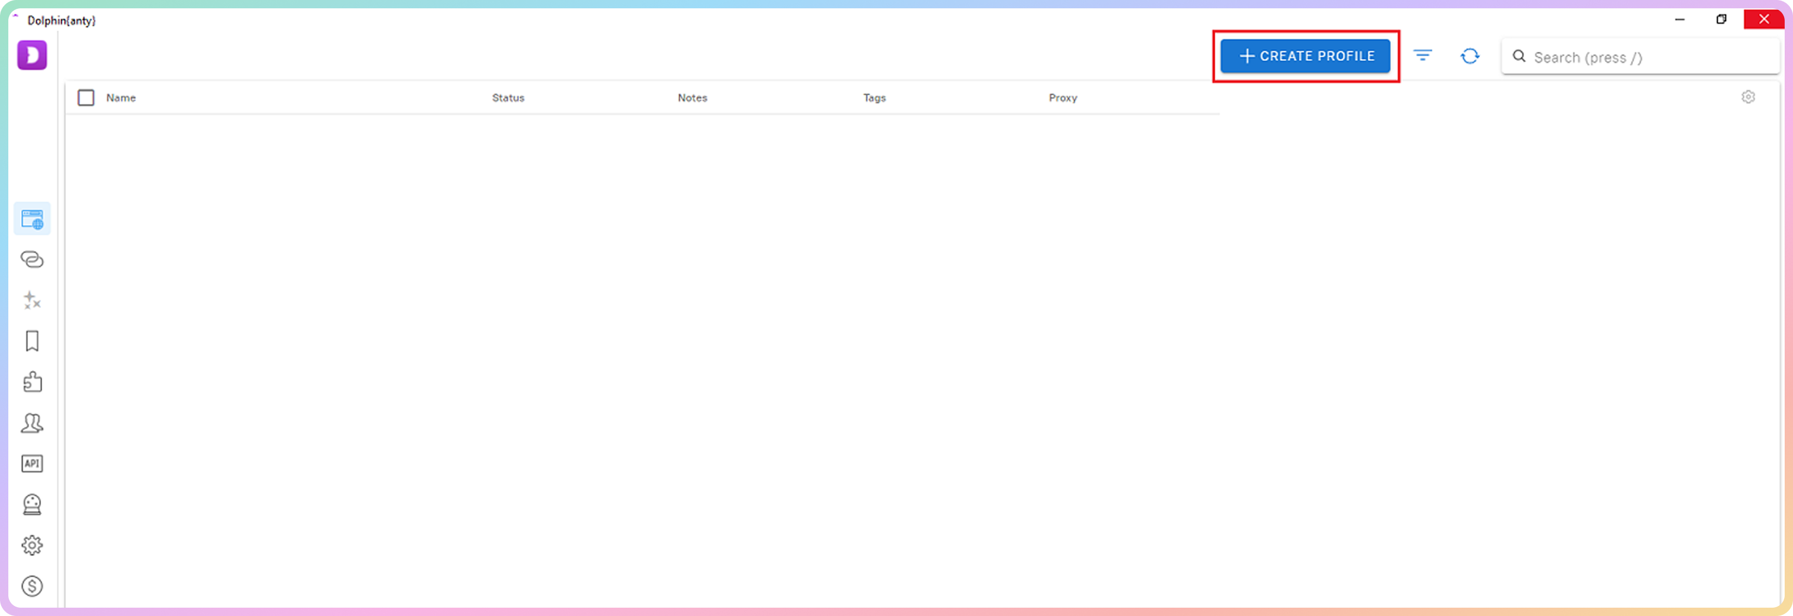Open the extensions puzzle-piece icon
Screen dimensions: 1793x616
tap(32, 381)
